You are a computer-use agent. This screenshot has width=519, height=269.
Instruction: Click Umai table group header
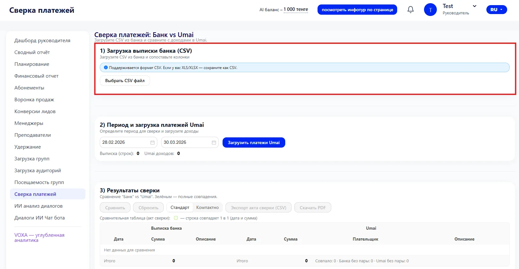[371, 228]
